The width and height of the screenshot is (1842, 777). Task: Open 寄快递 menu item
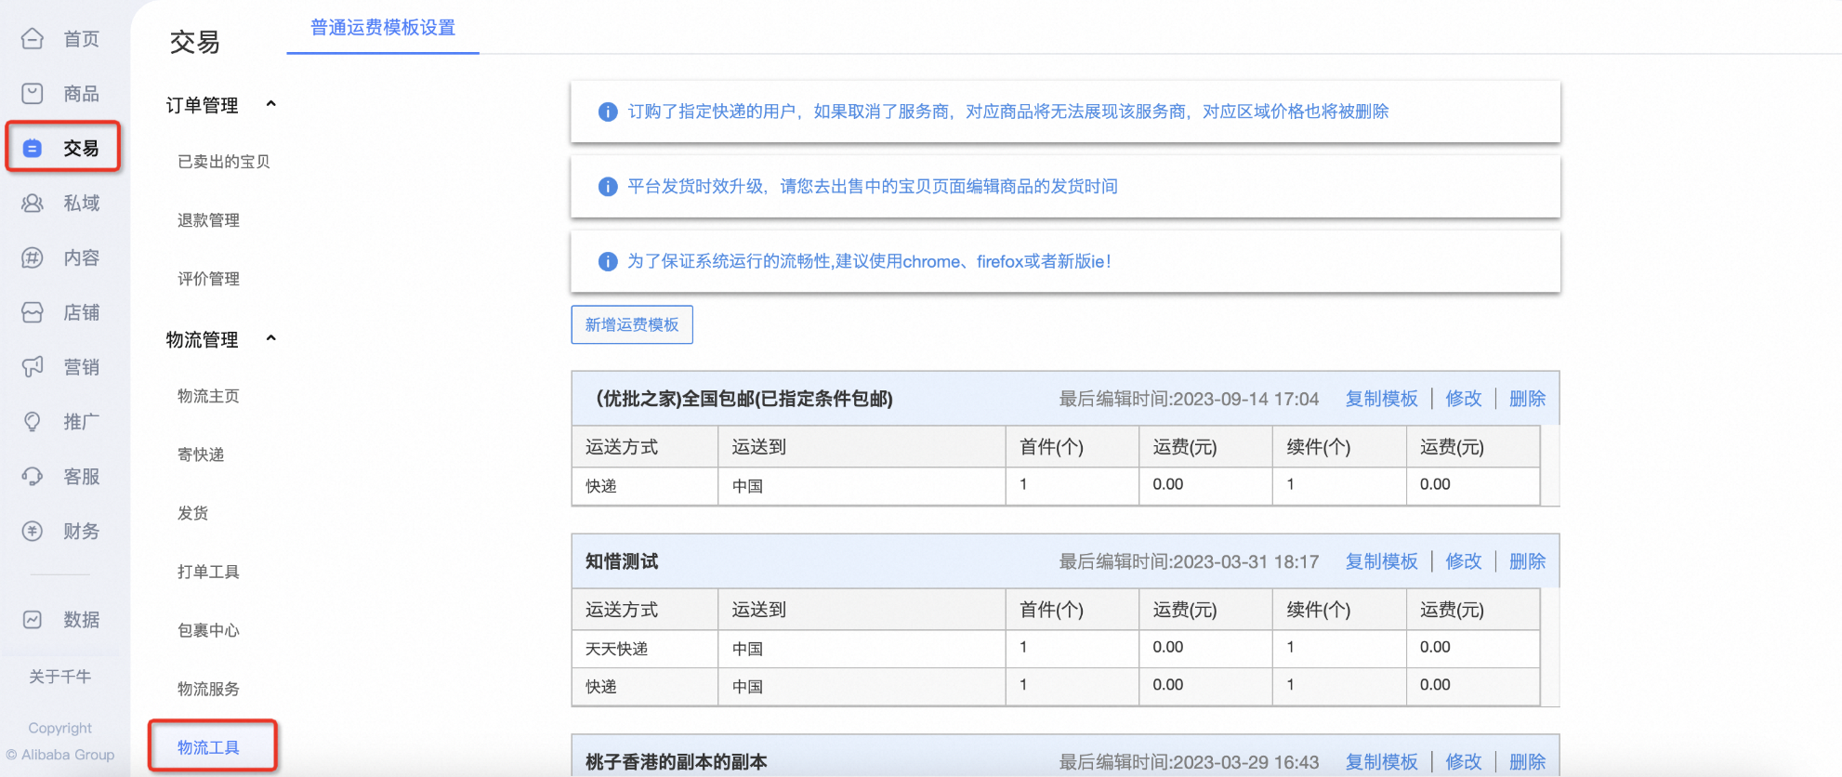pyautogui.click(x=201, y=454)
